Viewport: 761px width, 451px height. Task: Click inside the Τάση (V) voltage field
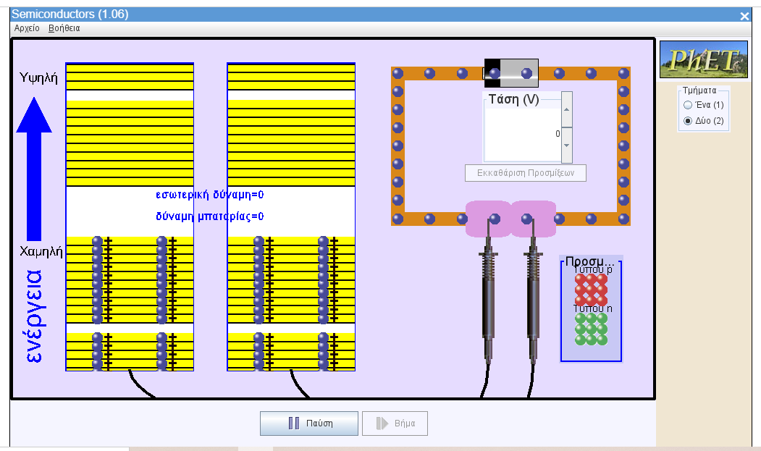coord(521,134)
